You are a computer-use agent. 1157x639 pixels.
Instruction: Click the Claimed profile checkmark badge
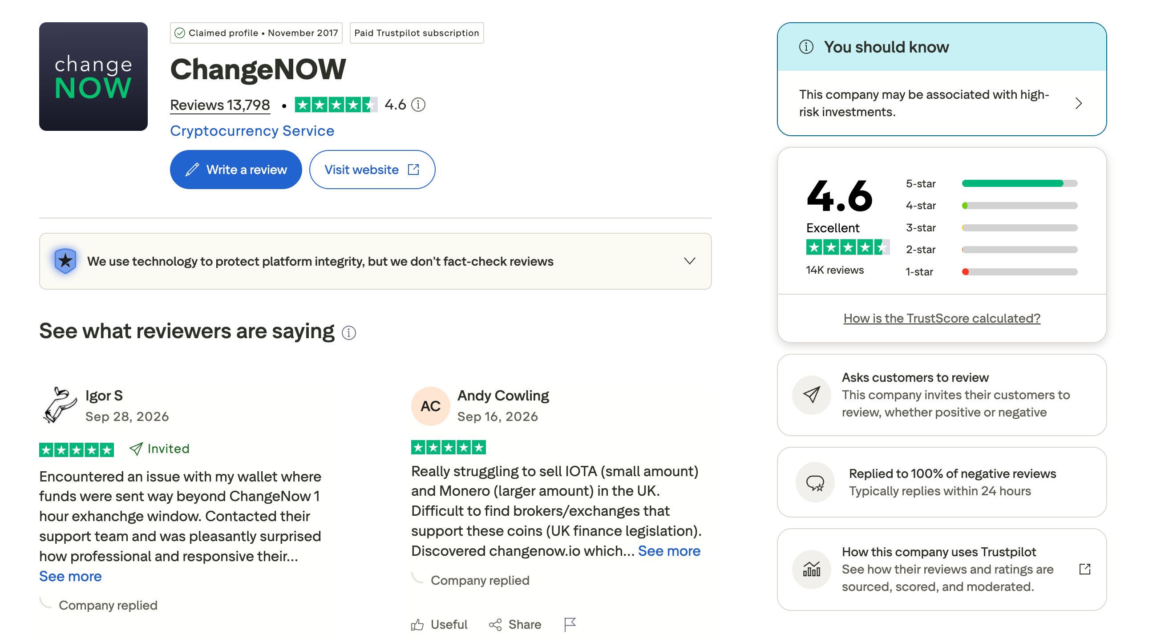click(x=256, y=33)
